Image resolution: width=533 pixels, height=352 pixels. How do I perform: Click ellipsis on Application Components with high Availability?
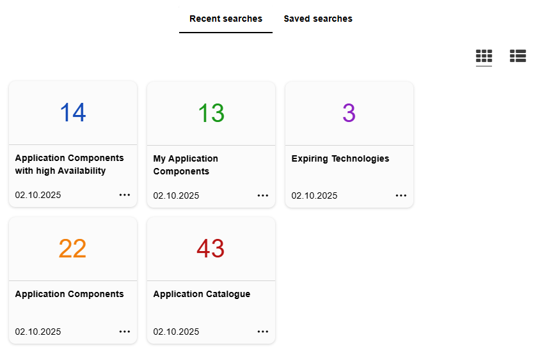pyautogui.click(x=125, y=195)
